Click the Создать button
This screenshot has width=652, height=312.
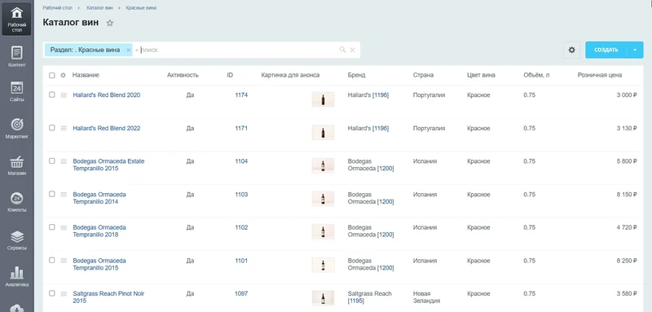pyautogui.click(x=606, y=50)
